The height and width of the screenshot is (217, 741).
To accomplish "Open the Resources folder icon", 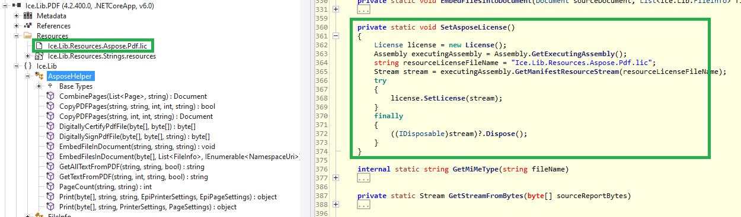I will [28, 35].
